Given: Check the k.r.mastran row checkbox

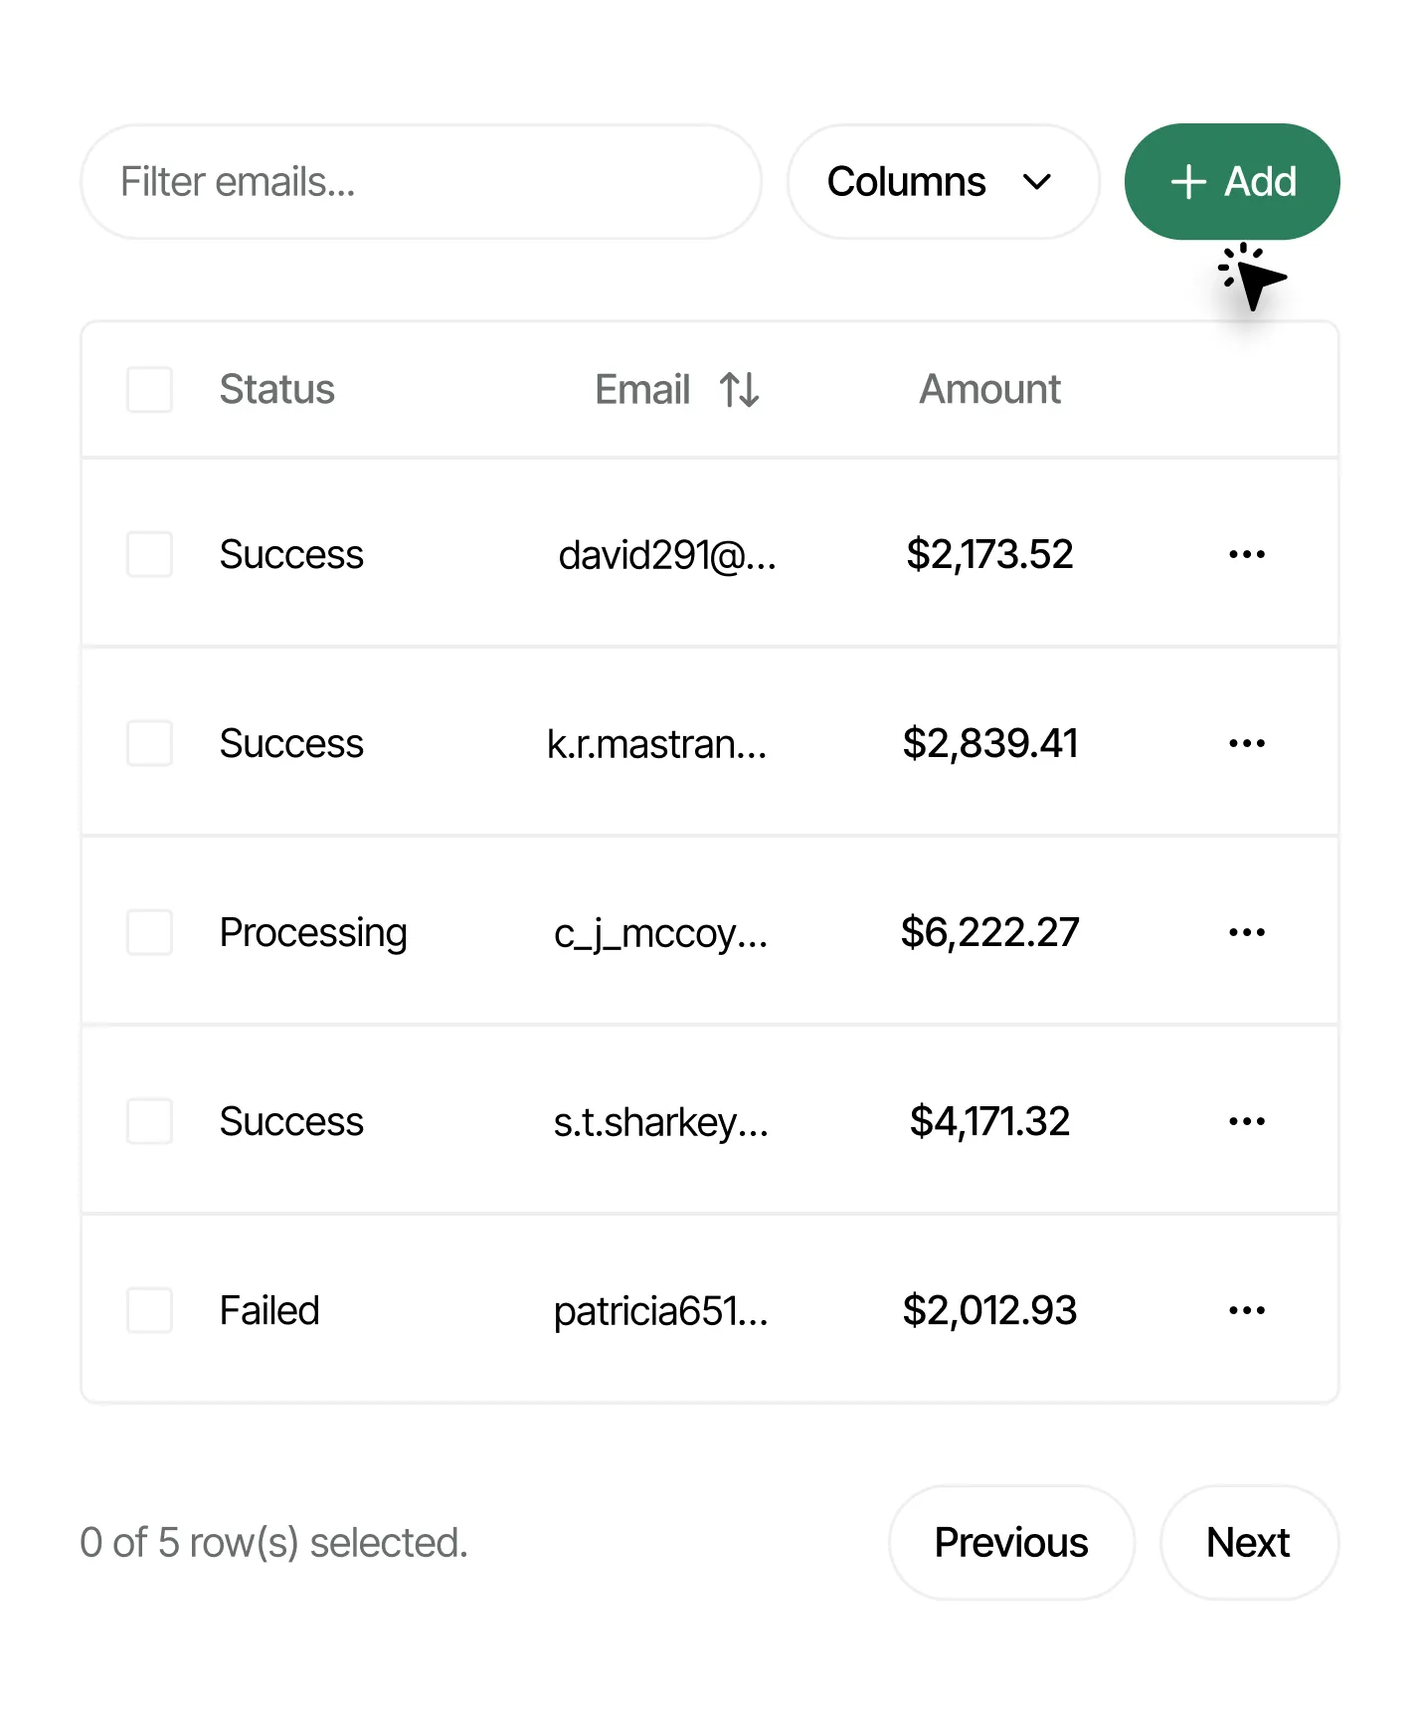Looking at the screenshot, I should point(149,743).
